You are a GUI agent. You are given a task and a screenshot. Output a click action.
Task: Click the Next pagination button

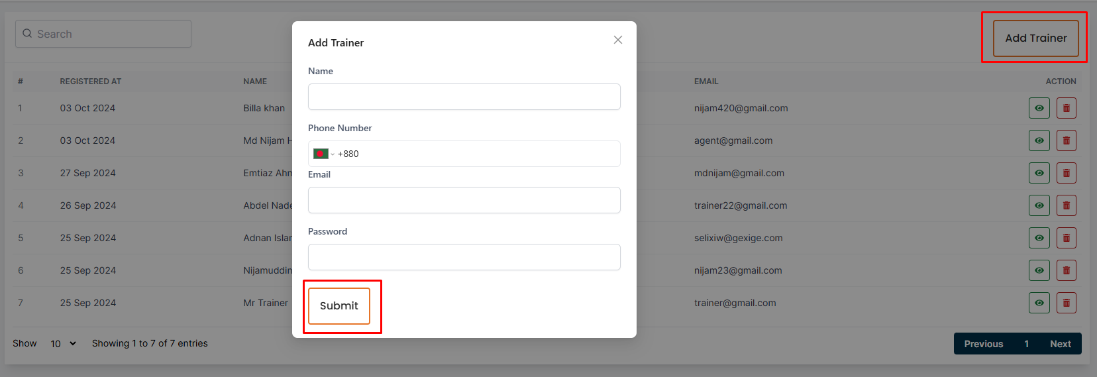pos(1060,344)
